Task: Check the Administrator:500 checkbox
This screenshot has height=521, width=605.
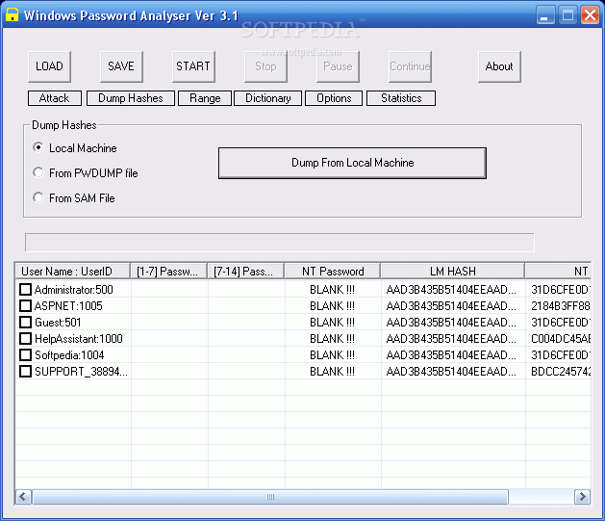Action: click(x=25, y=289)
